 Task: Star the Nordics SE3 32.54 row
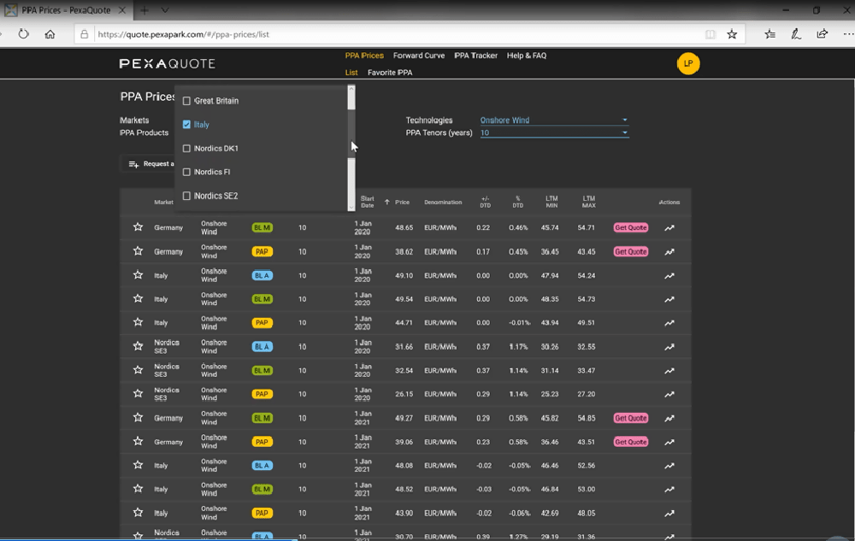pyautogui.click(x=138, y=370)
